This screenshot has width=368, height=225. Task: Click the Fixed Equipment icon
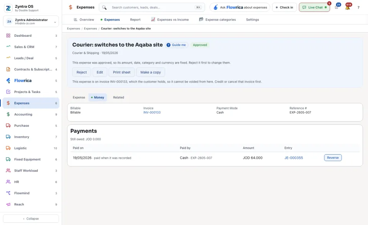[8, 159]
